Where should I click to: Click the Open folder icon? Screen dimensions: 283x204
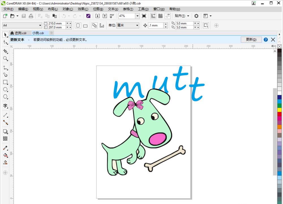coord(12,16)
